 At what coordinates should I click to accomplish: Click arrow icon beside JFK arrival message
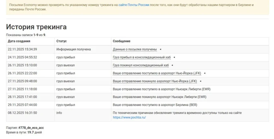coord(204,73)
